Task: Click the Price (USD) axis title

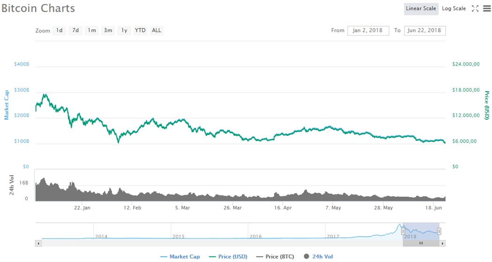Action: tap(487, 105)
